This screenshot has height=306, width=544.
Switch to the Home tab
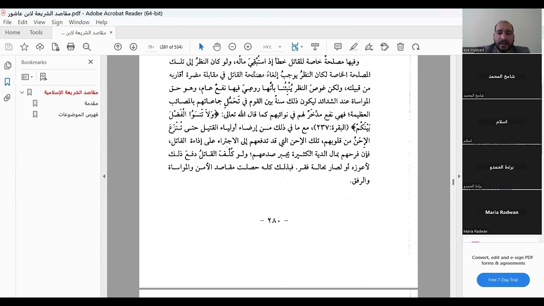click(x=13, y=32)
